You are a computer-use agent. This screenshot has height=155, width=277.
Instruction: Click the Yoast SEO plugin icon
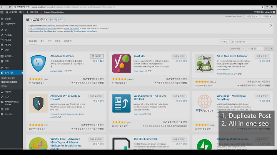click(x=121, y=63)
